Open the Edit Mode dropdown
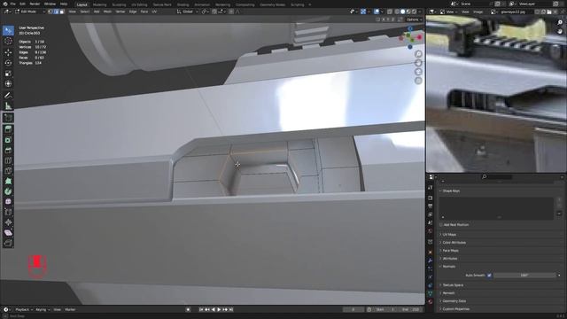567x319 pixels. 29,12
